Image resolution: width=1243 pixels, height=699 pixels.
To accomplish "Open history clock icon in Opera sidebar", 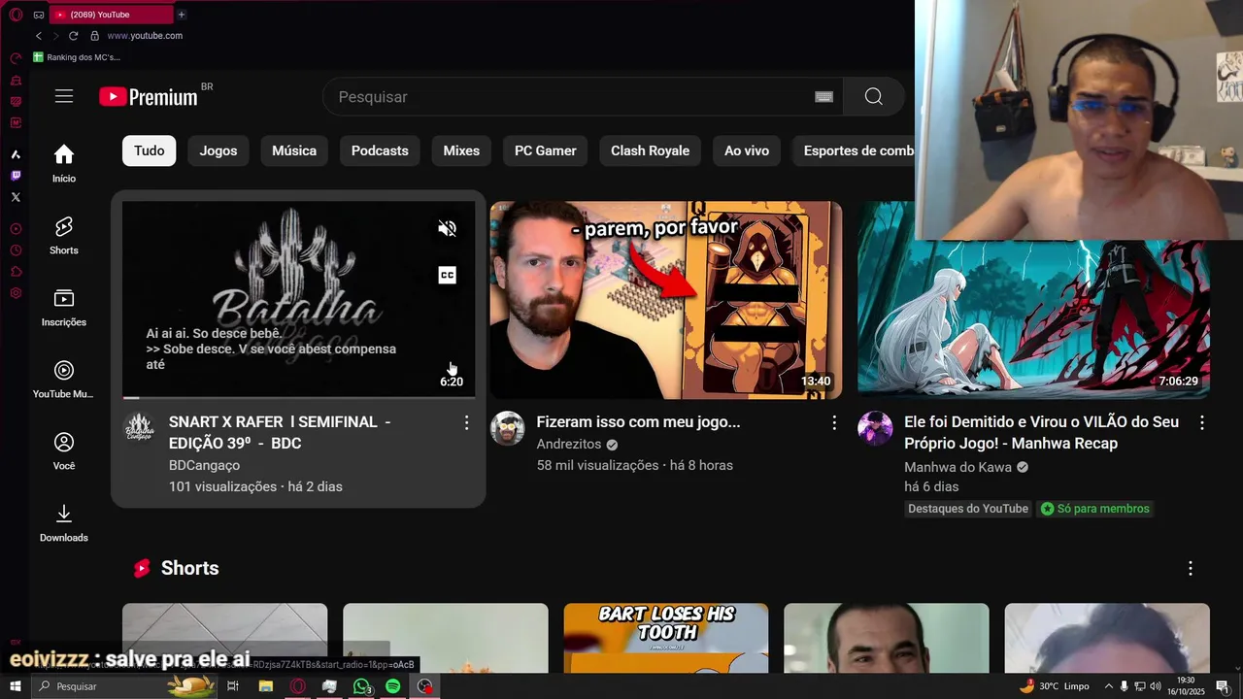I will 16,250.
